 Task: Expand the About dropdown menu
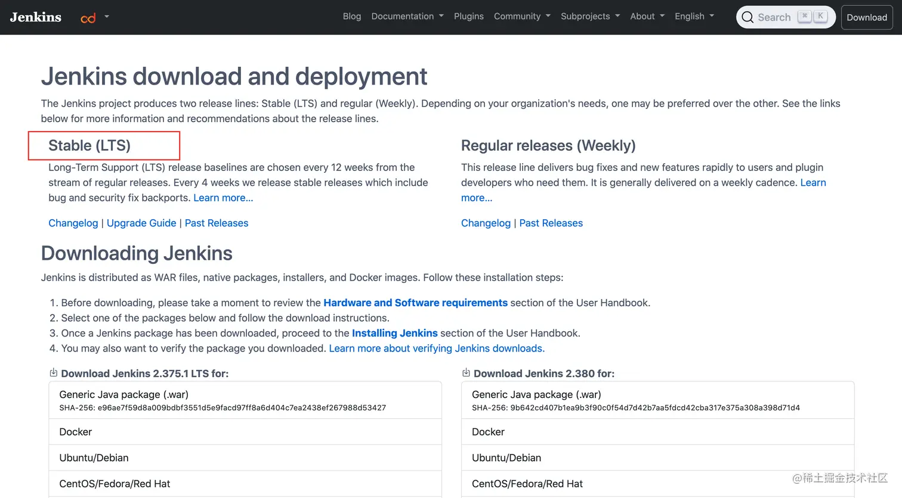pos(647,17)
